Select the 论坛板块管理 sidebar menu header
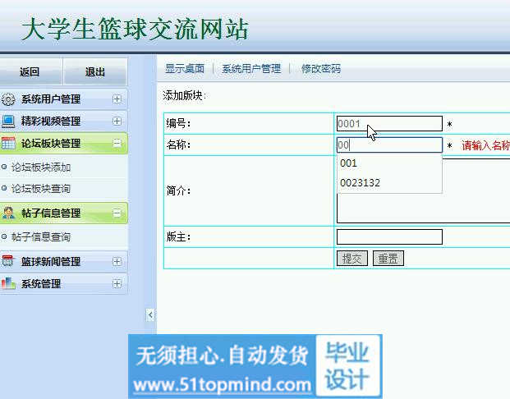The image size is (510, 399). click(63, 143)
